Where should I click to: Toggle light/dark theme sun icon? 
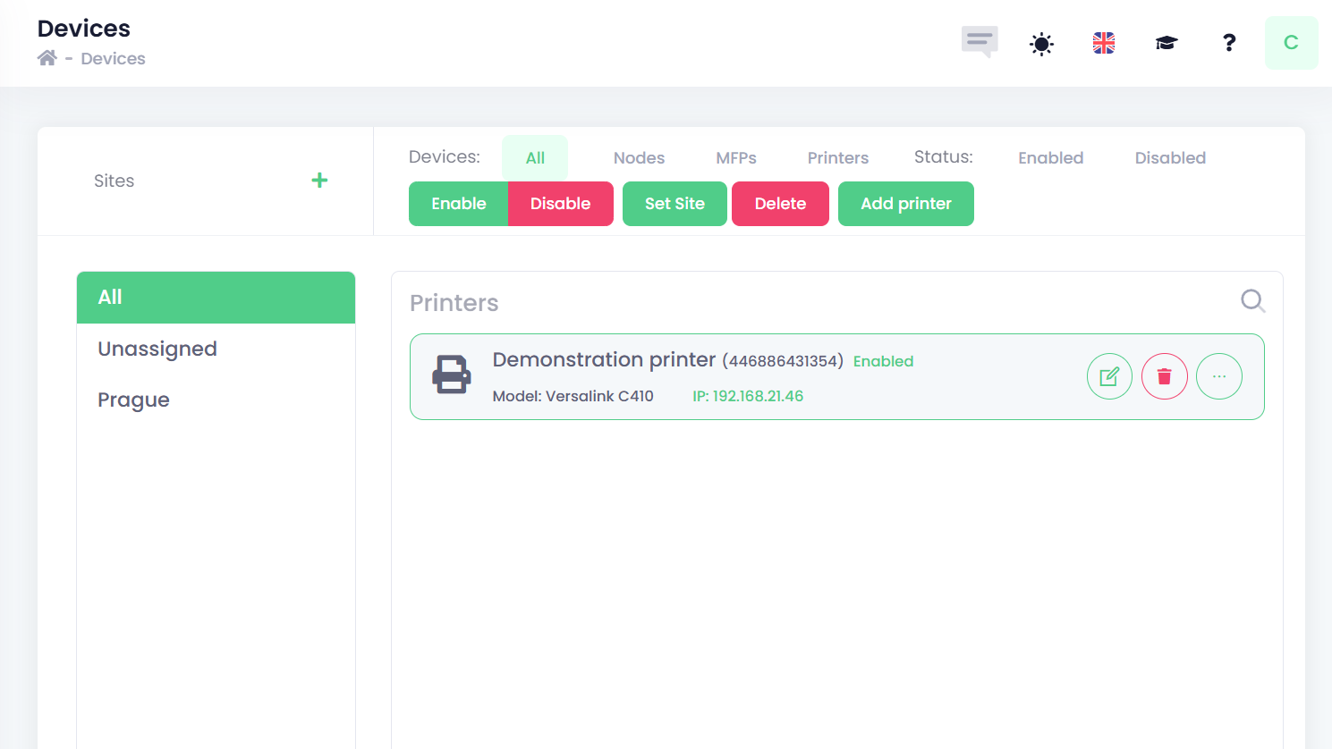click(x=1041, y=43)
